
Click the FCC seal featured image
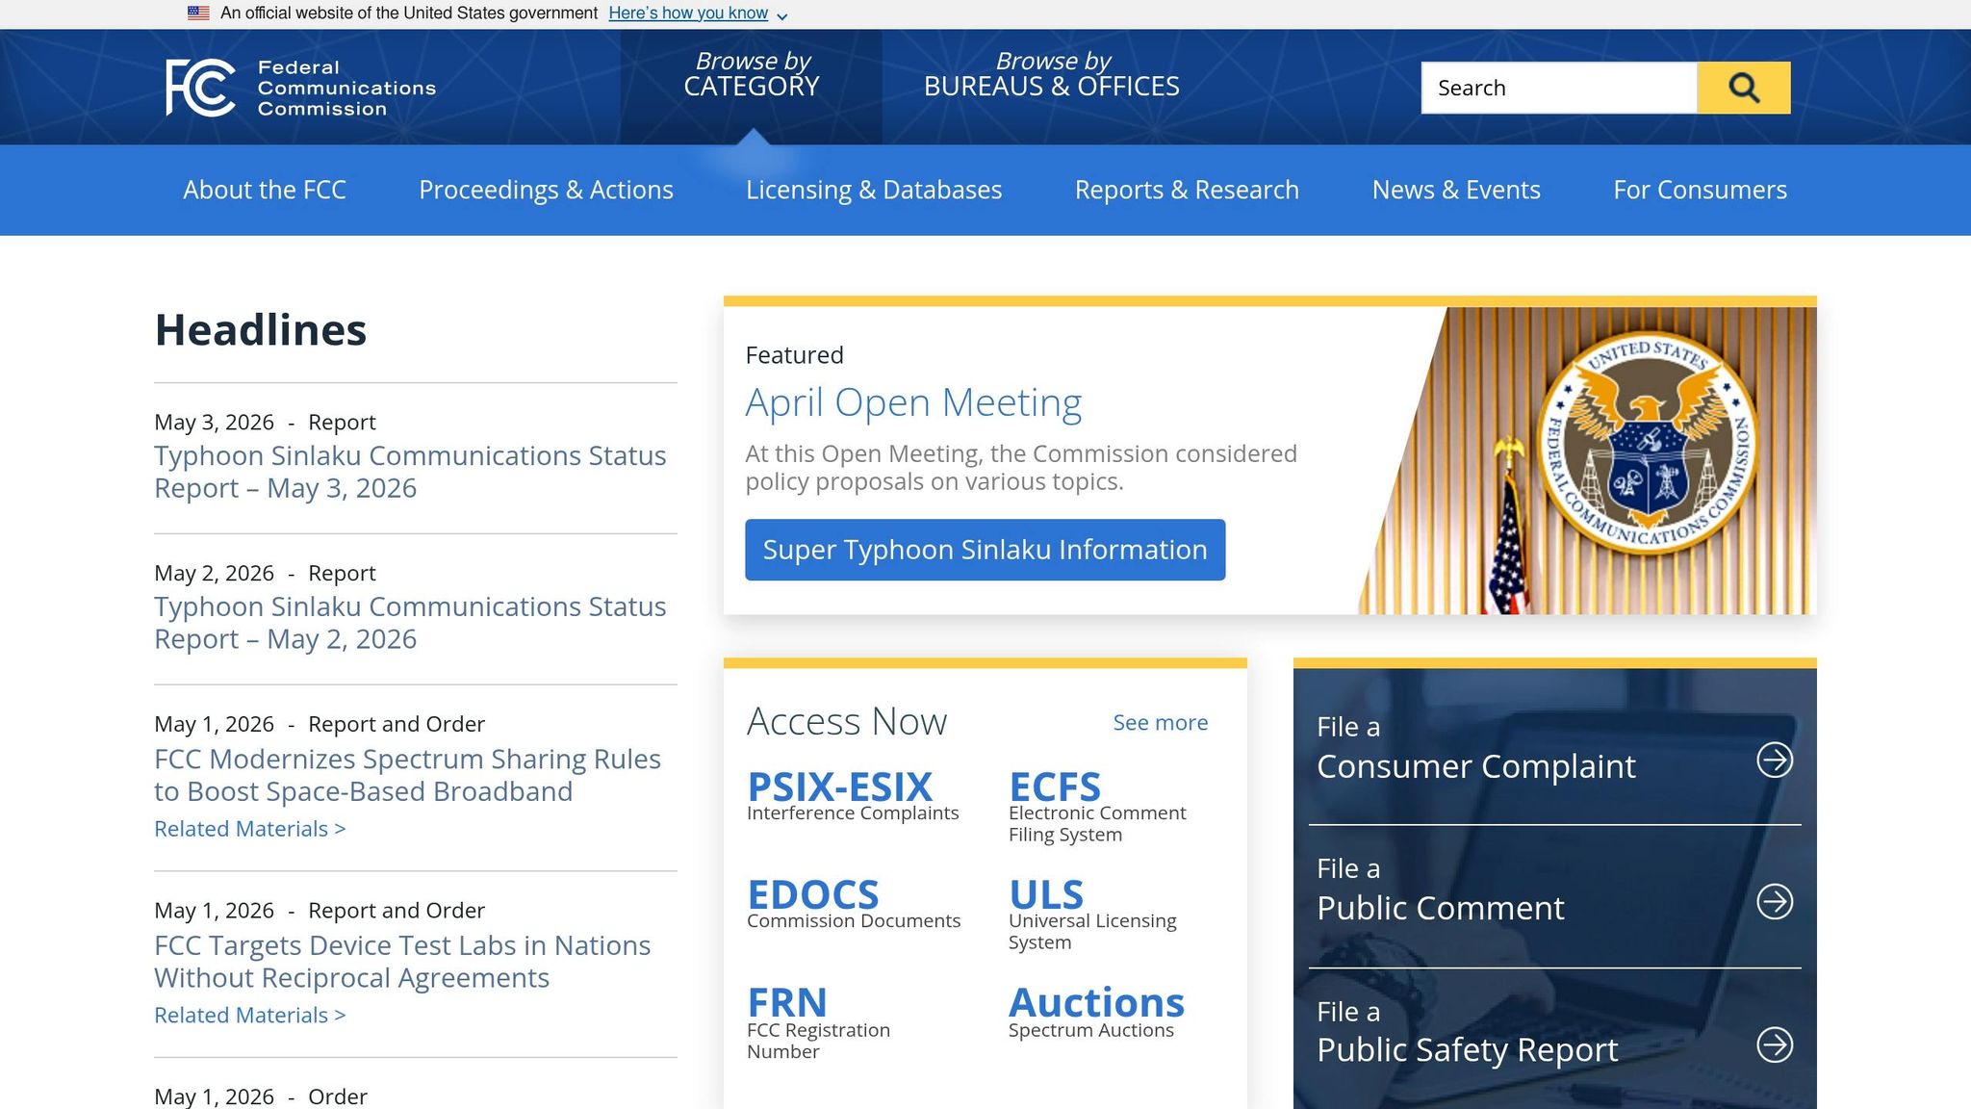click(1588, 460)
